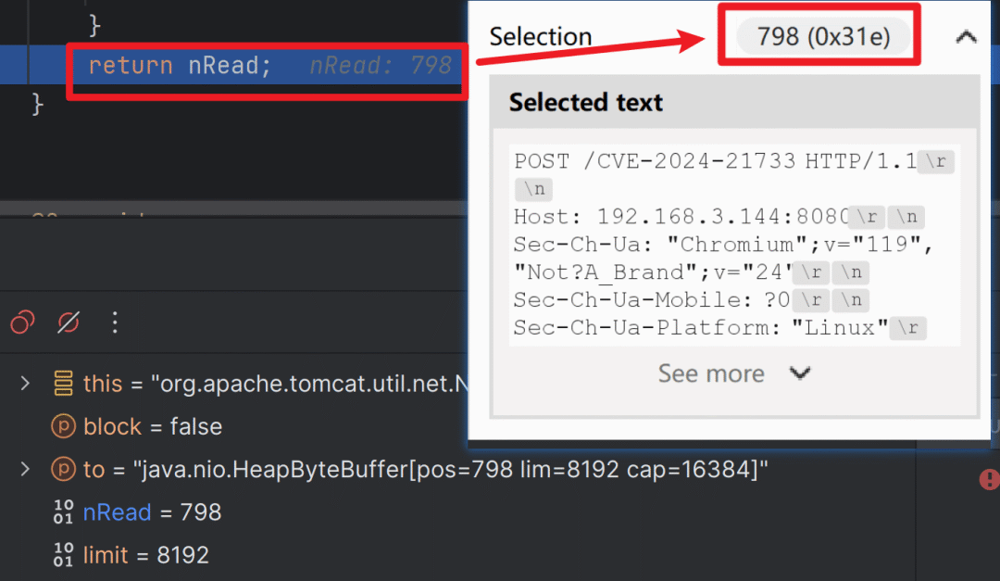The height and width of the screenshot is (581, 1000).
Task: Click the binary primitive icon beside nRead
Action: pos(63,512)
